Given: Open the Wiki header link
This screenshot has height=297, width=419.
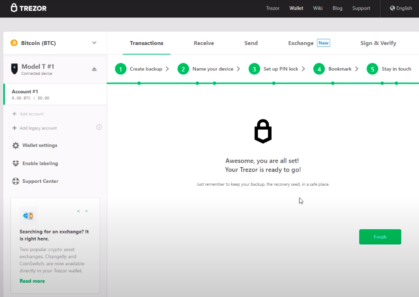Looking at the screenshot, I should point(318,8).
